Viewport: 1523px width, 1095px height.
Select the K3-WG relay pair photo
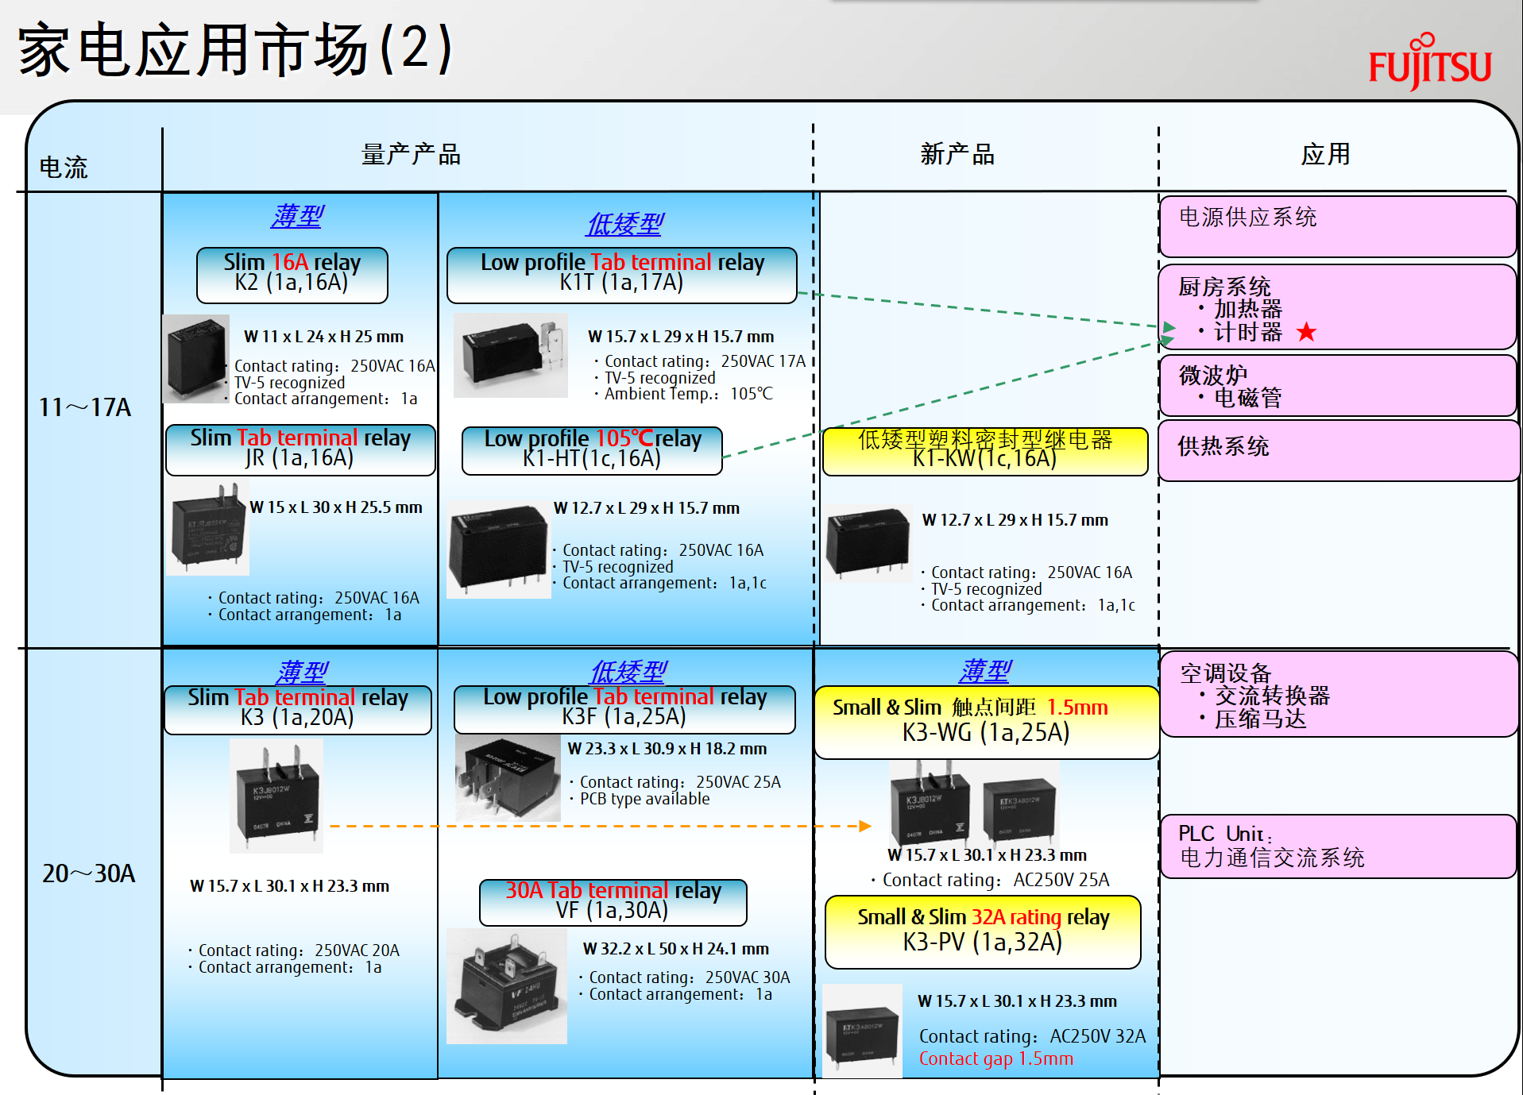(x=974, y=803)
